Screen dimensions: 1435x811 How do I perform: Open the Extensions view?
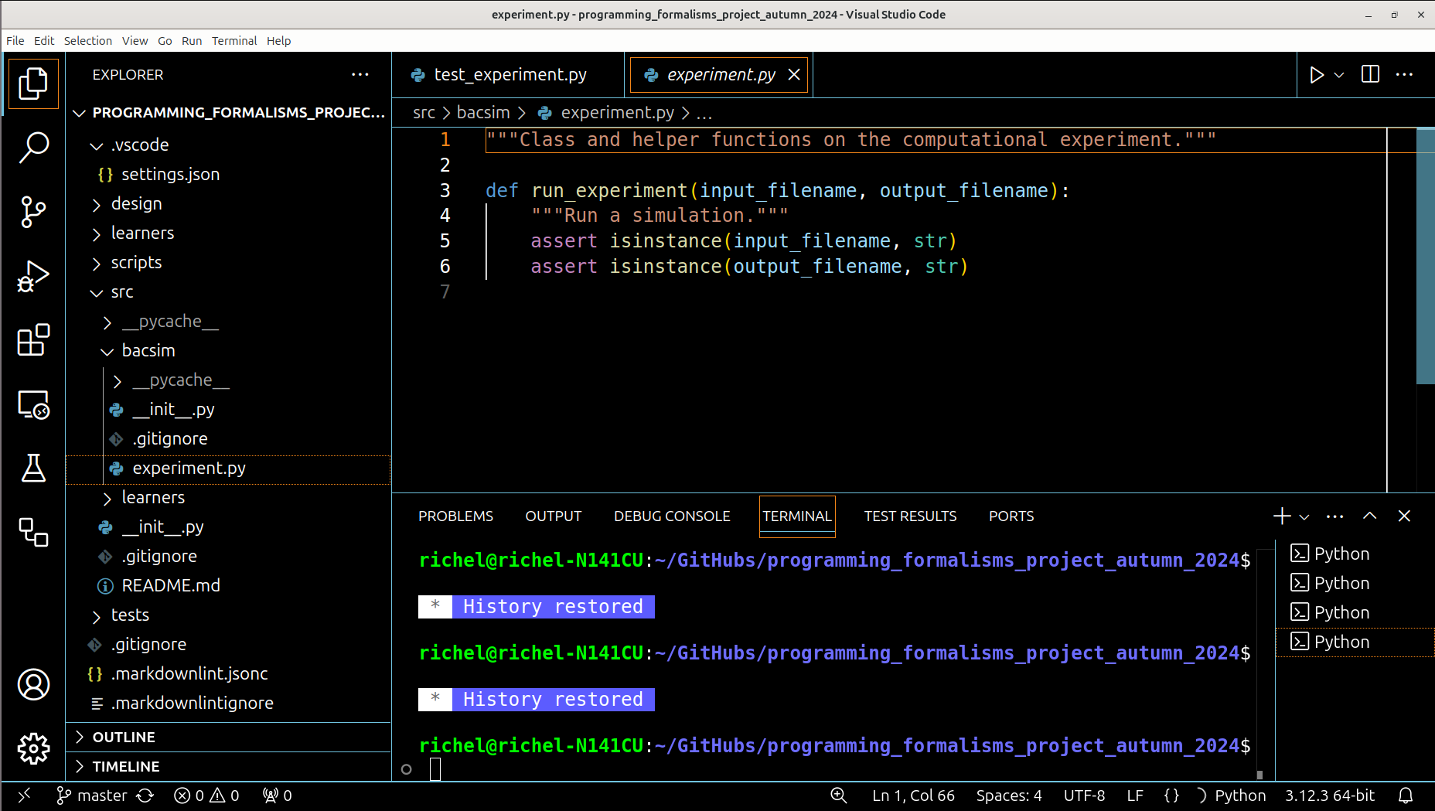click(33, 340)
